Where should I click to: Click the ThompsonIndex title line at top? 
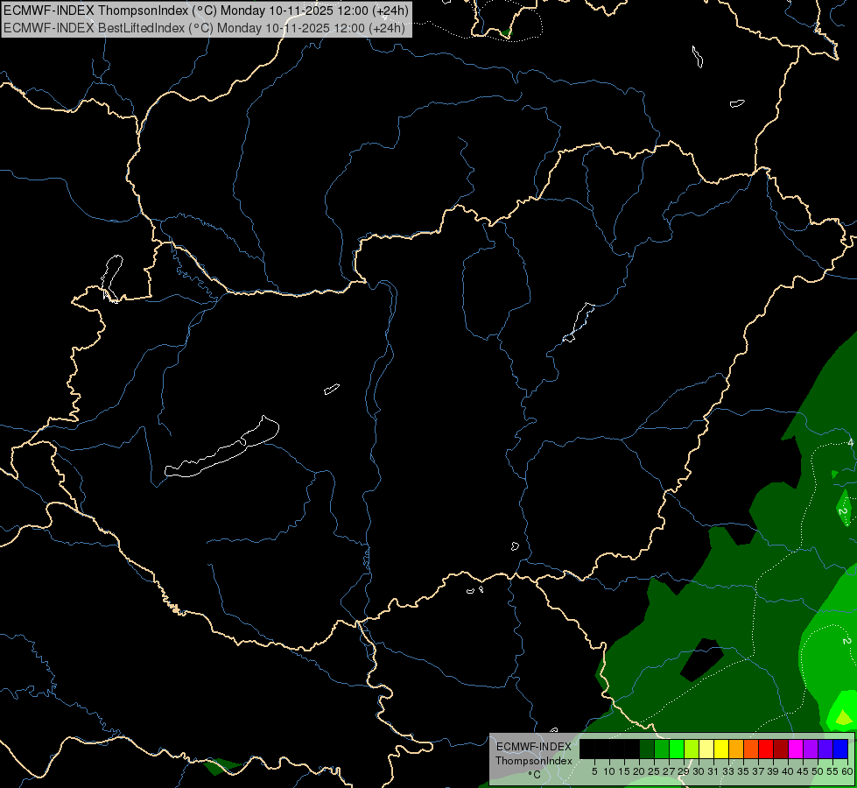[x=206, y=11]
